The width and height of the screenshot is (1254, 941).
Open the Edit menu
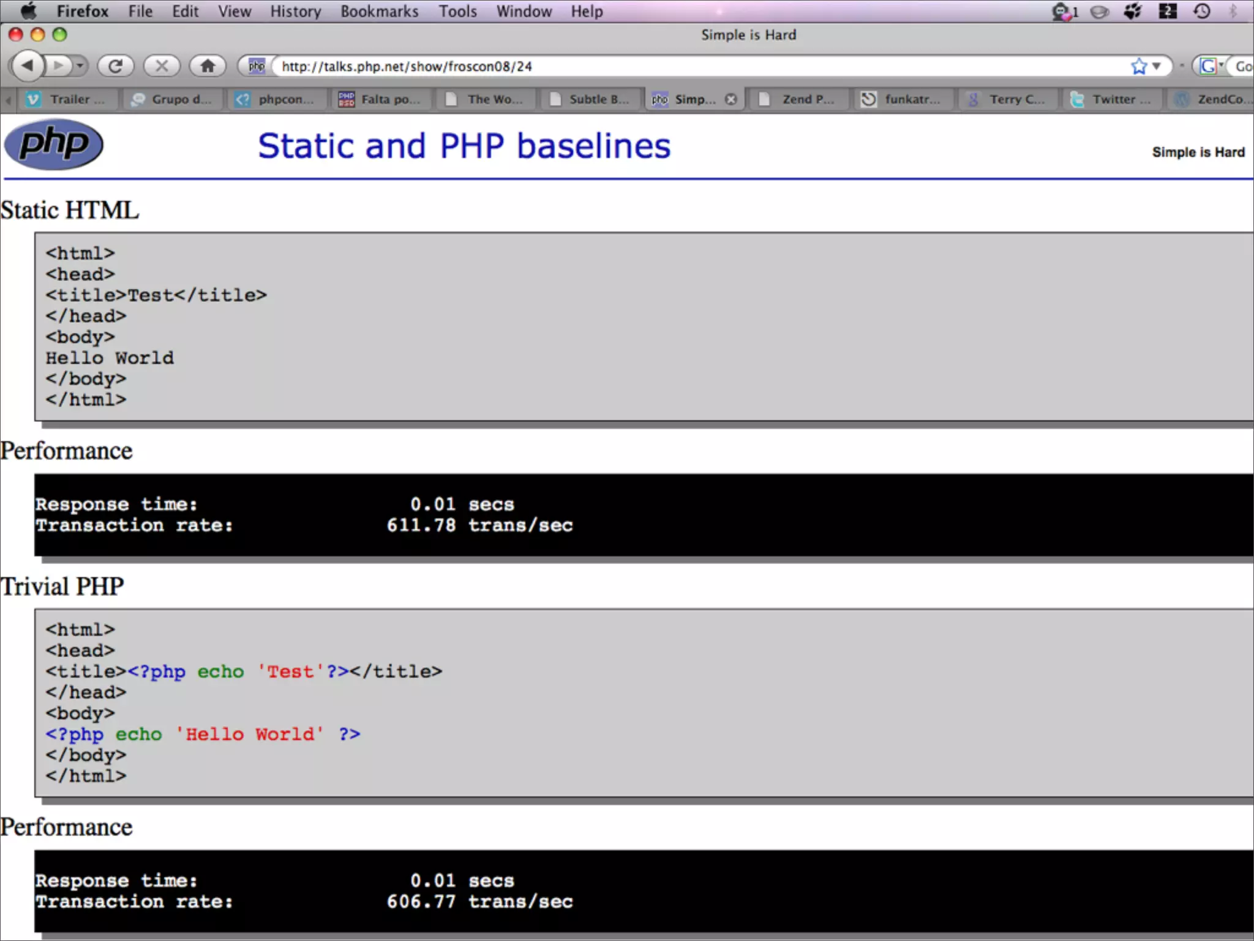(x=185, y=11)
